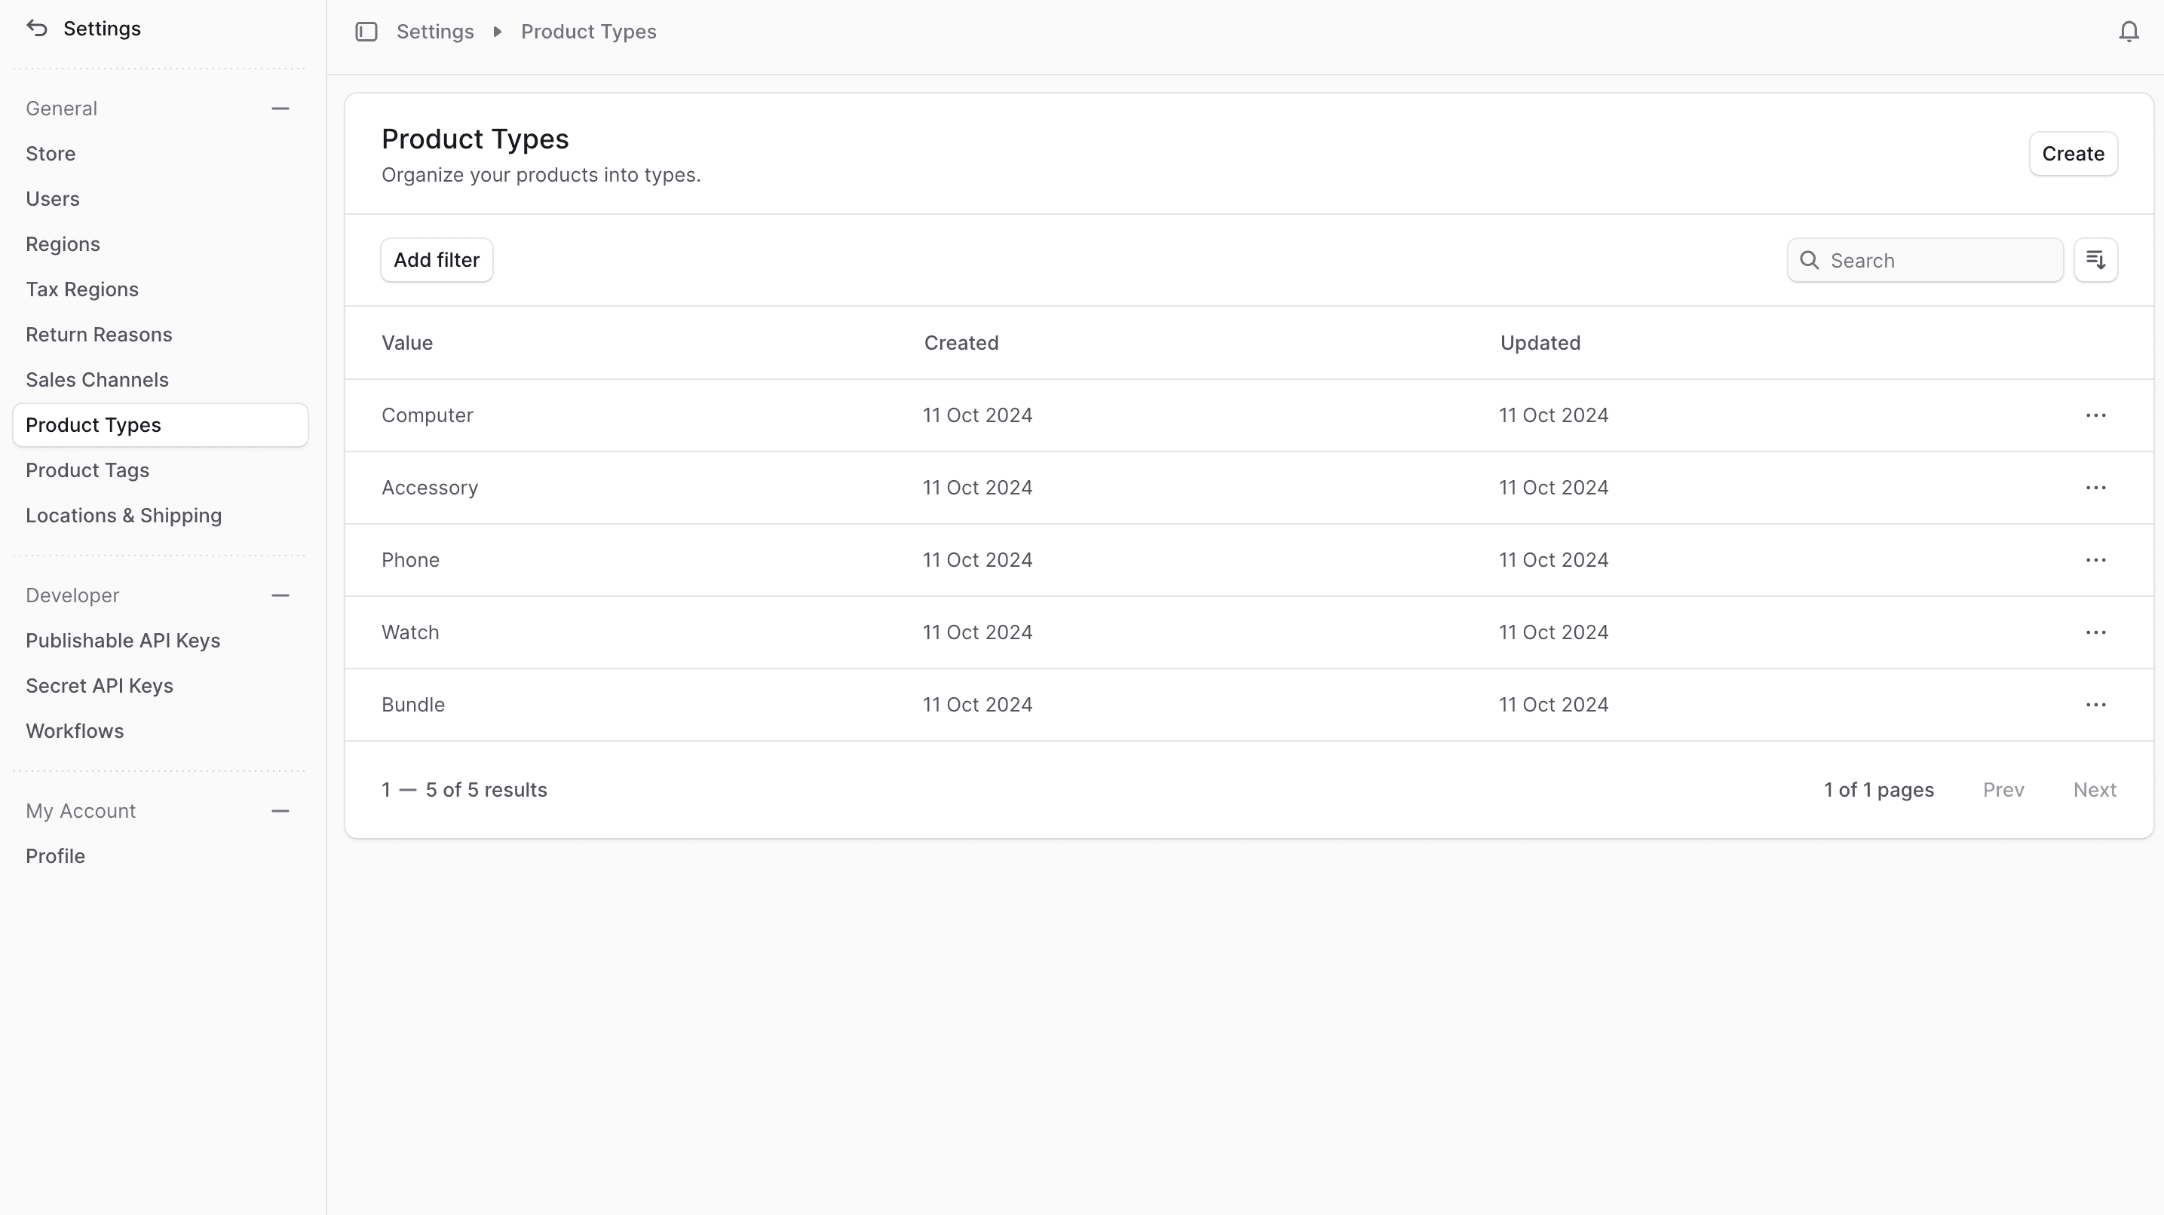Viewport: 2164px width, 1215px height.
Task: Open Publishable API Keys page
Action: tap(123, 641)
